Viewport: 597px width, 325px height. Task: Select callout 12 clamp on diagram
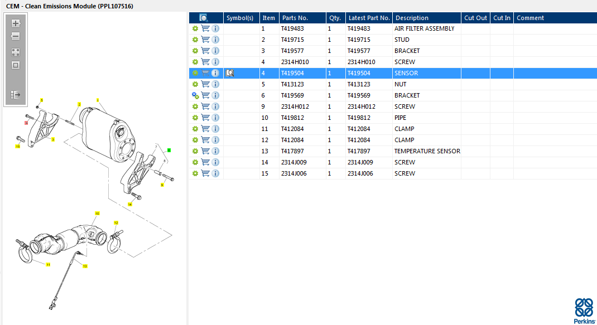coord(116,222)
